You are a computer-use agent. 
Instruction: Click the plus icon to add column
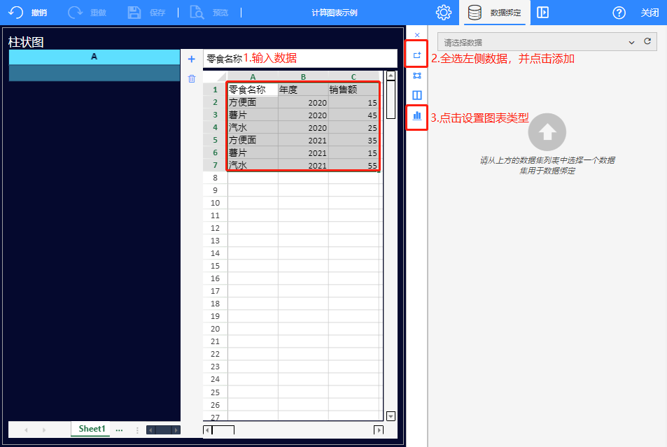[x=192, y=59]
